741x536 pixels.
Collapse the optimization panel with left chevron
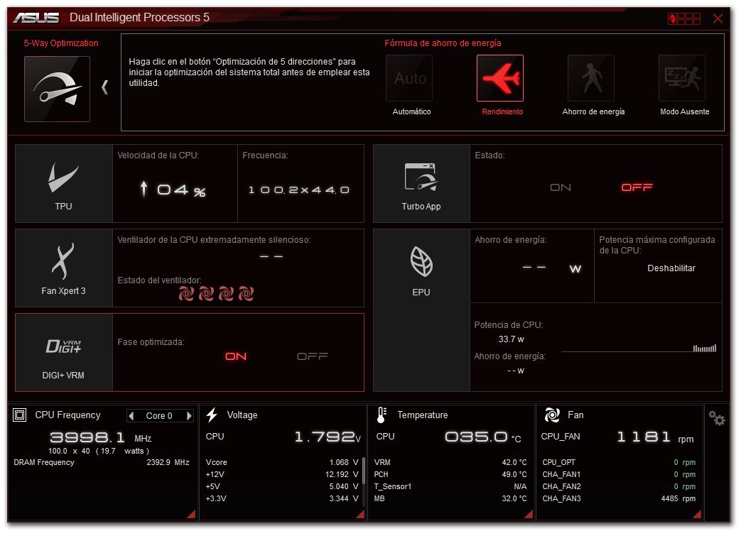[105, 87]
